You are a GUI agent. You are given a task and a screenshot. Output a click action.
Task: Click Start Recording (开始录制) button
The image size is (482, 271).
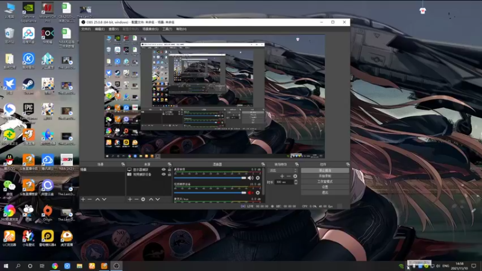tap(325, 176)
